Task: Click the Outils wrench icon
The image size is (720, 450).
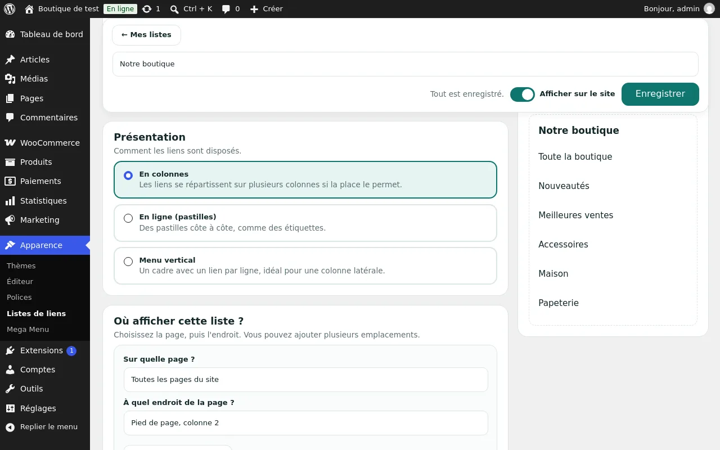Action: point(10,389)
